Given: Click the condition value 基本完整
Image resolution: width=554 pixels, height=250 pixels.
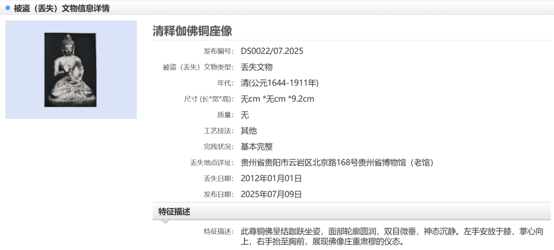Looking at the screenshot, I should [256, 147].
